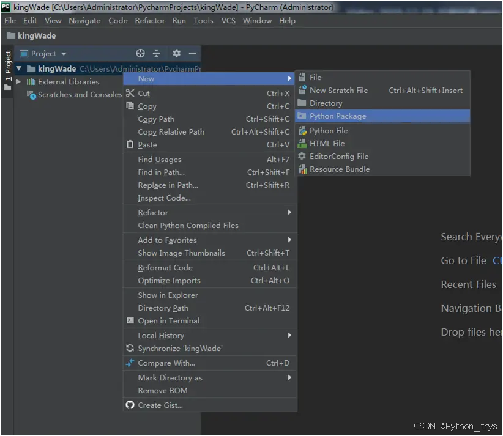The width and height of the screenshot is (503, 436).
Task: Open Project panel settings gear icon
Action: click(176, 53)
